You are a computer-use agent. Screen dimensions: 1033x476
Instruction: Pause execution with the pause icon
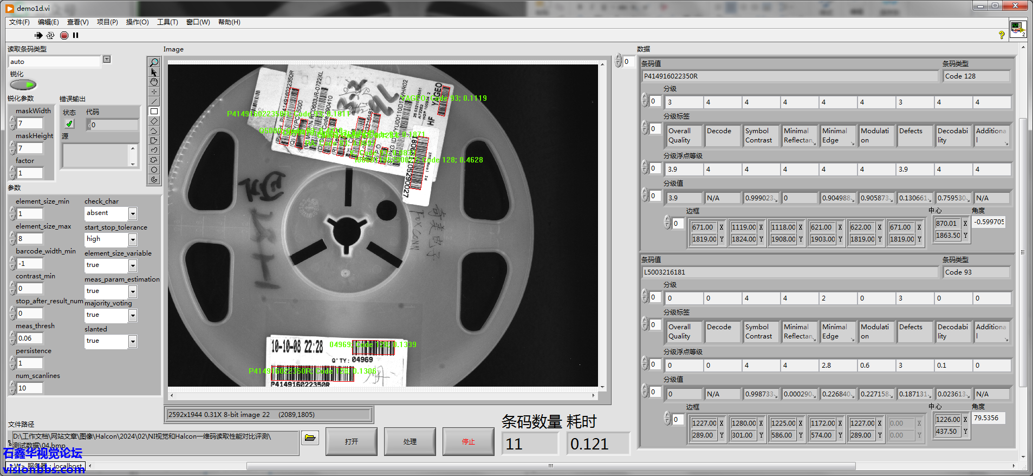coord(76,35)
